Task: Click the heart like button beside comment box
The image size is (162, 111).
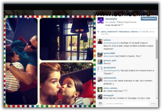Action: (x=100, y=104)
